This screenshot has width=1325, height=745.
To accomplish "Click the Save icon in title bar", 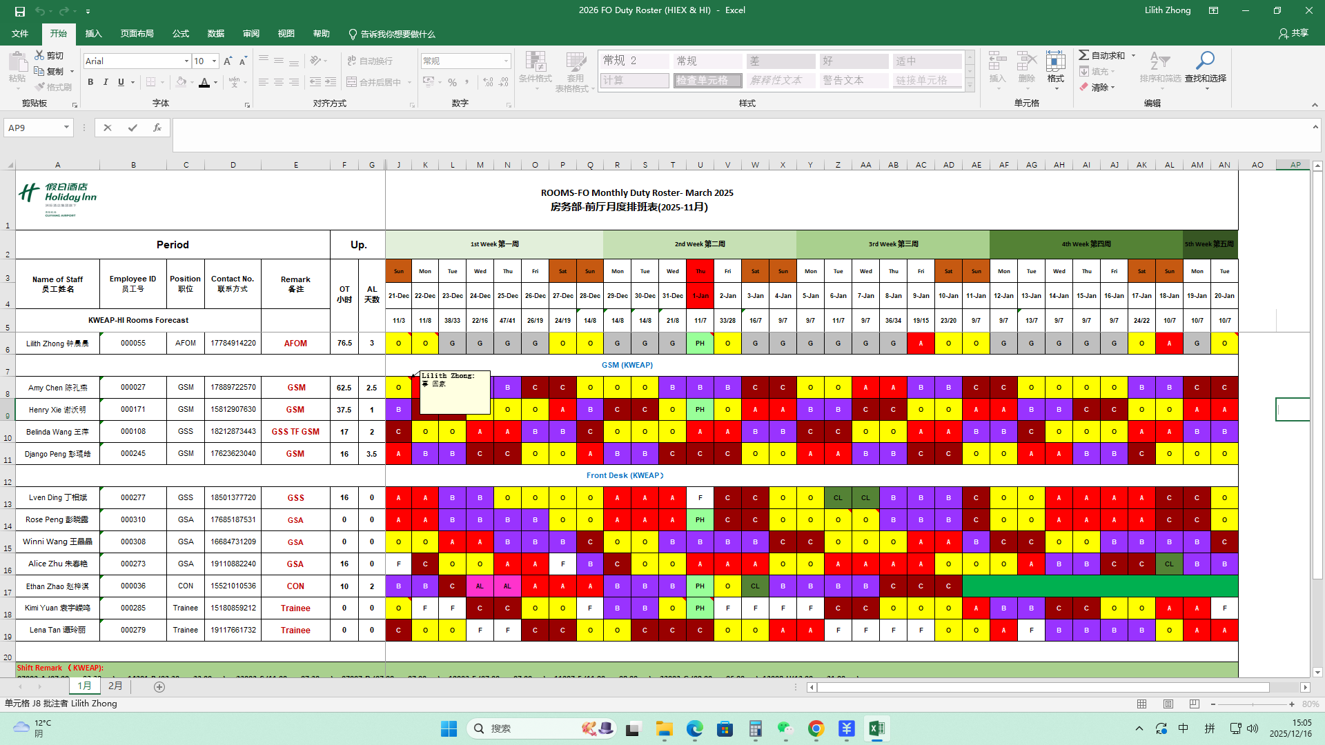I will point(19,11).
